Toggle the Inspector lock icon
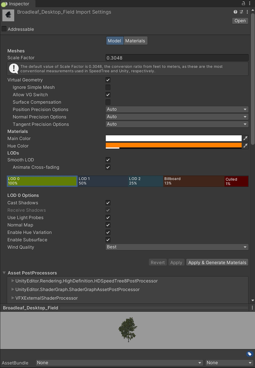 click(243, 3)
